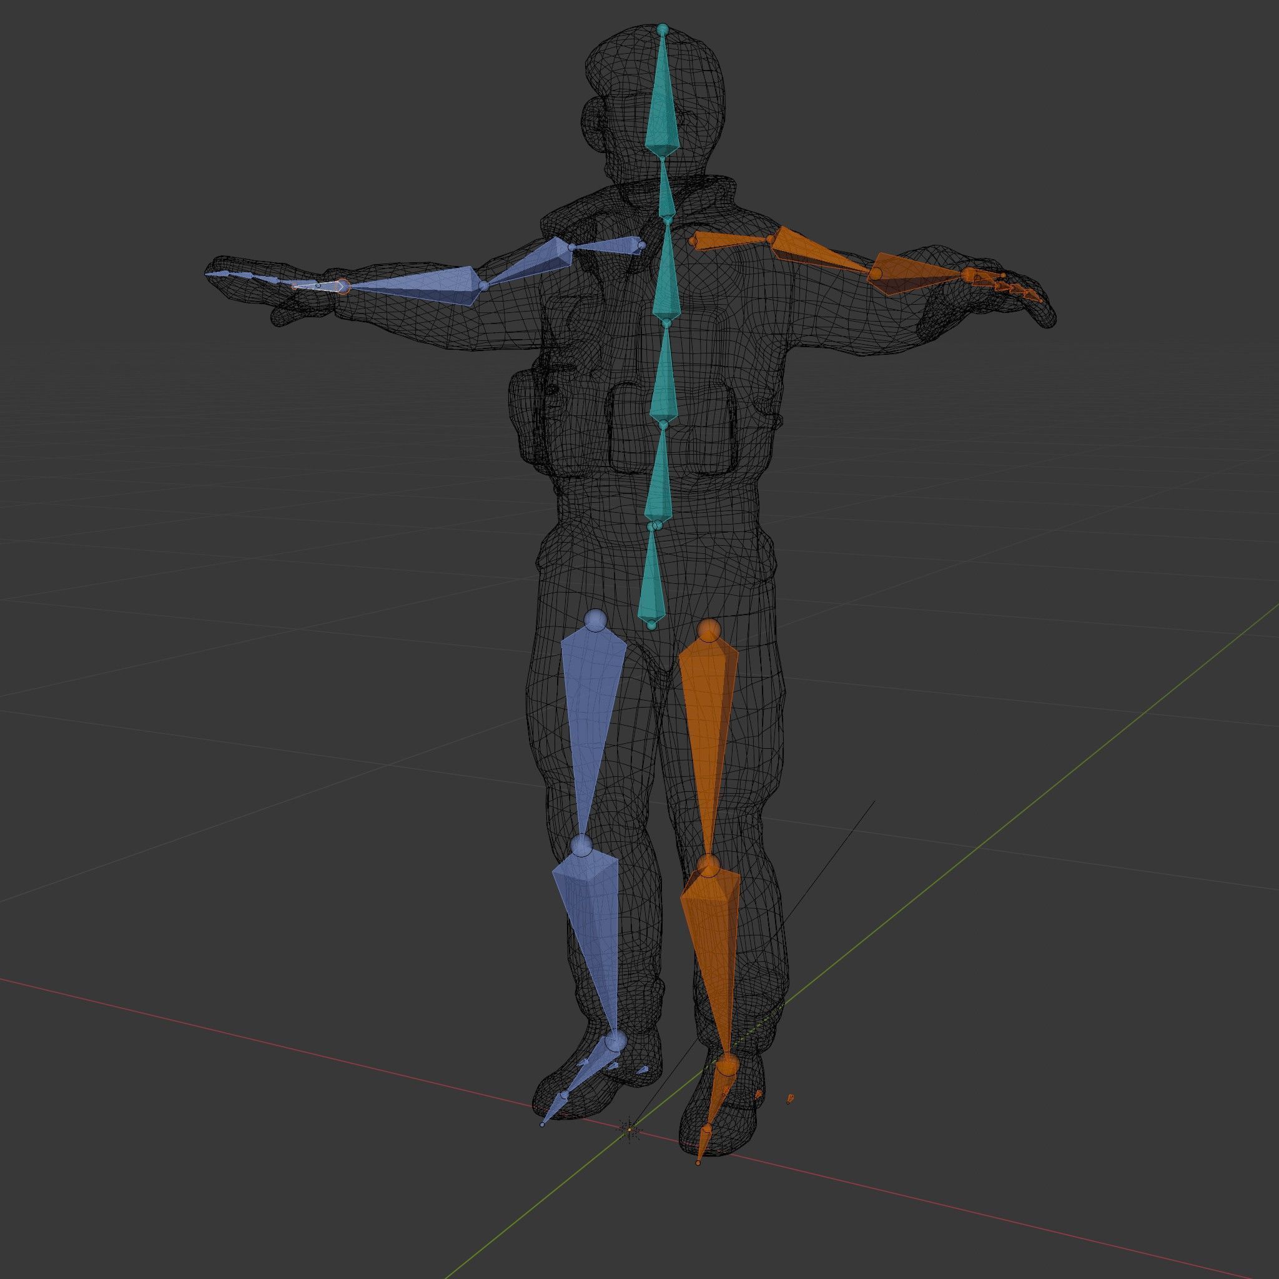
Task: Select the teal chest bone between the shoulders
Action: click(666, 272)
